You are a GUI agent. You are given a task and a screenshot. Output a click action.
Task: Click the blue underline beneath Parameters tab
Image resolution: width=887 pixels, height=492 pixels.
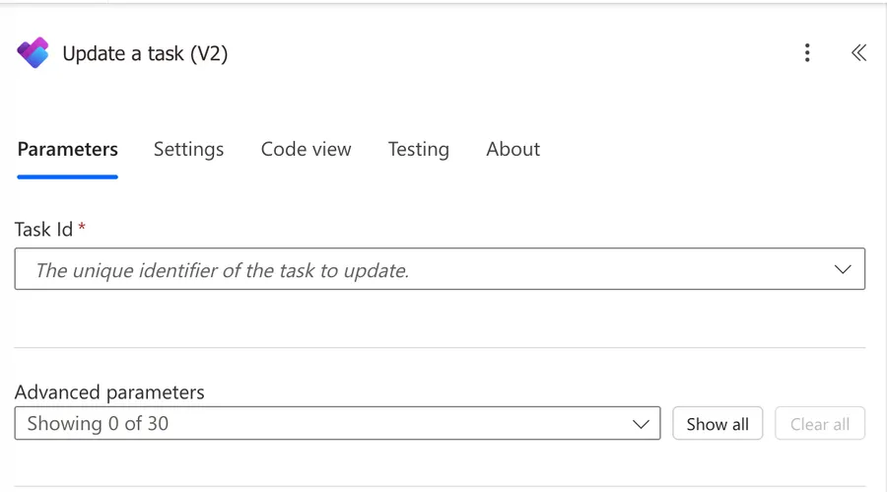68,176
